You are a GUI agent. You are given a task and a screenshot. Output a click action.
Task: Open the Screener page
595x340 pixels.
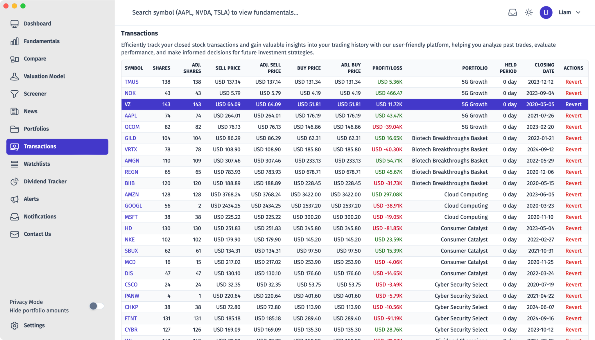click(x=35, y=94)
